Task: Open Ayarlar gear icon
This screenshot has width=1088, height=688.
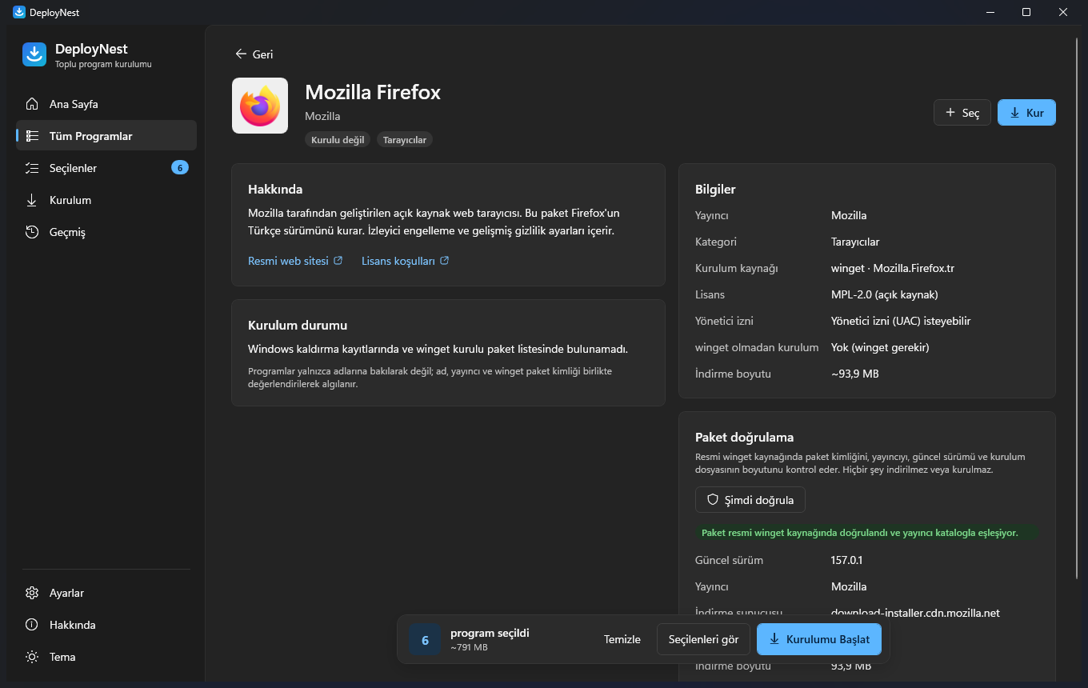Action: point(32,593)
